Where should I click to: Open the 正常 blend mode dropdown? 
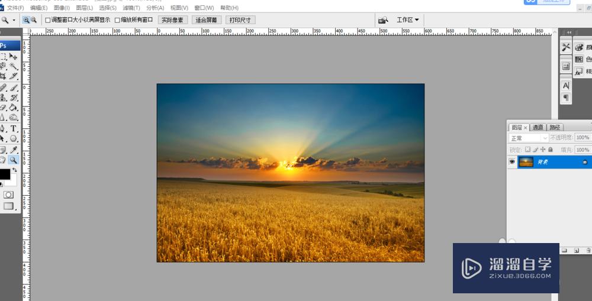pos(528,138)
